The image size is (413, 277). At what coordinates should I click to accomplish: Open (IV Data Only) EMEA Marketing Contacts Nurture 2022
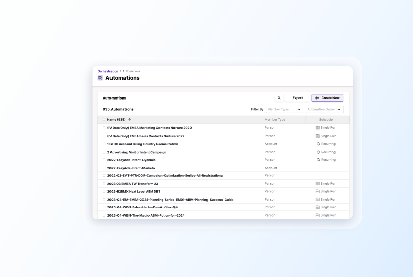[x=149, y=128]
